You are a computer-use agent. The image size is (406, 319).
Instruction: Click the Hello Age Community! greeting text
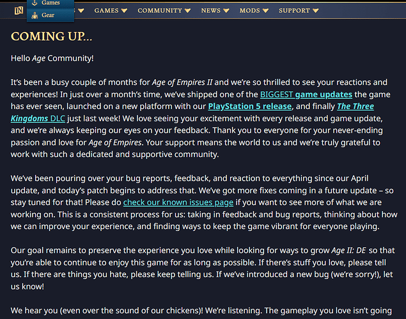click(52, 58)
